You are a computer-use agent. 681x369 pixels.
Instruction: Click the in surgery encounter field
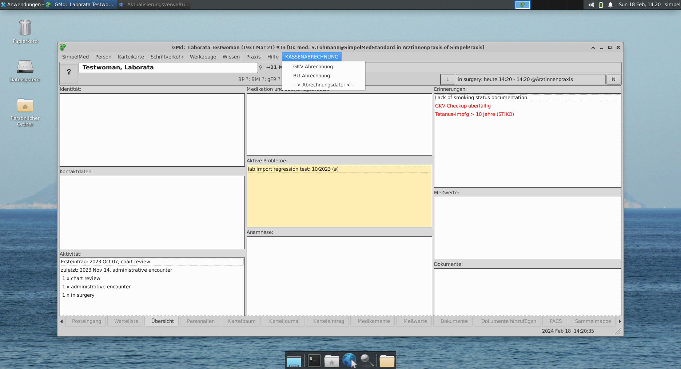[530, 79]
